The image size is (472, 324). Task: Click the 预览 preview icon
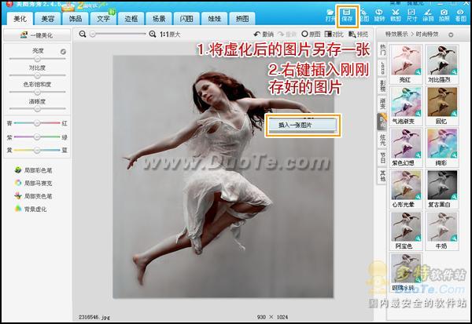click(358, 35)
